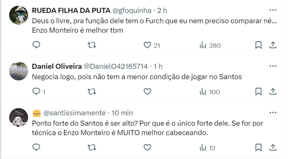Share the santissimamente tweet

point(273,147)
